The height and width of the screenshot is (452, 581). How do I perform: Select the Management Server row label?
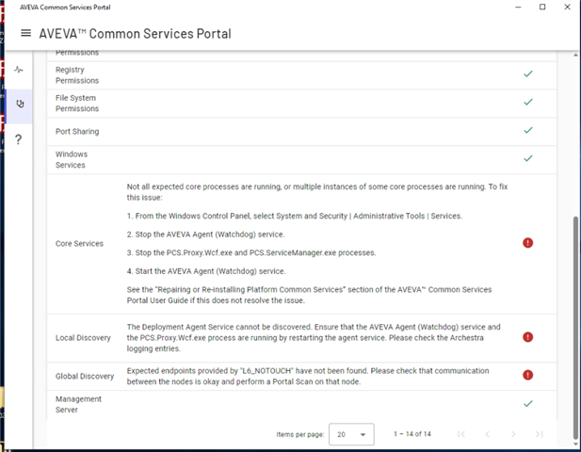(x=78, y=405)
